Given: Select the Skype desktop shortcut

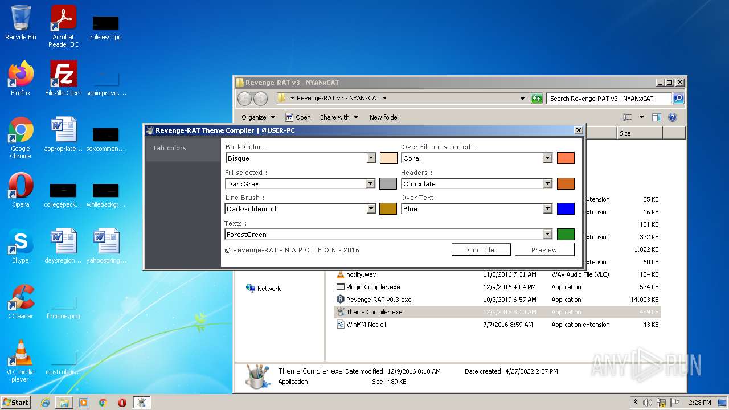Looking at the screenshot, I should coord(21,246).
